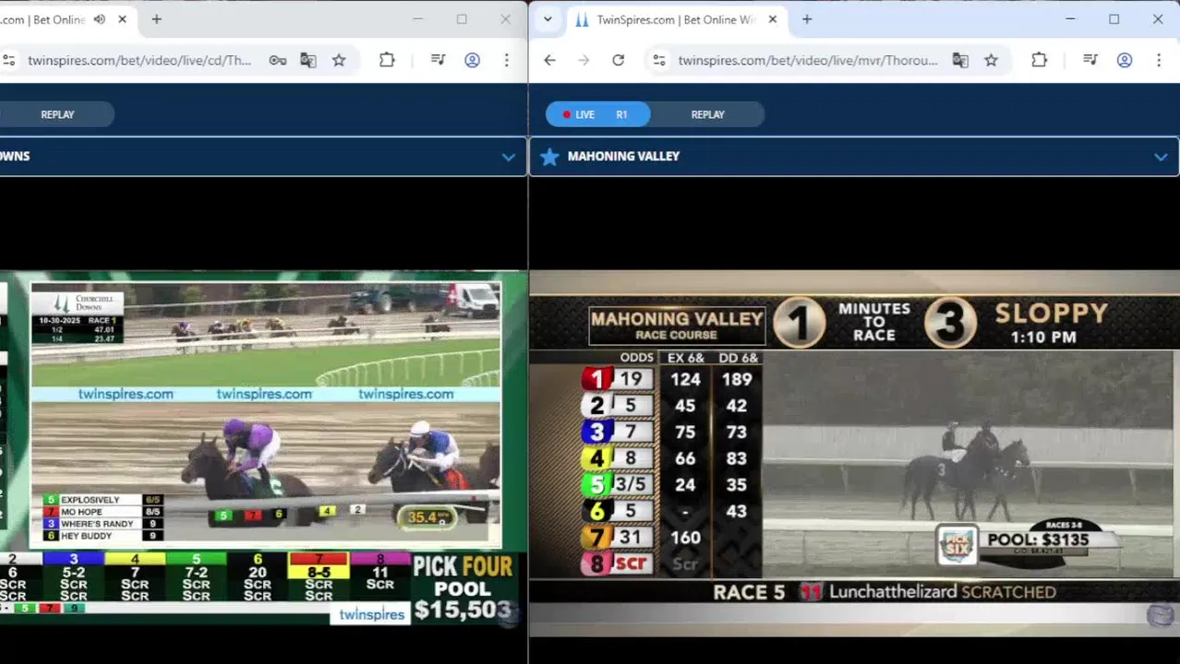1180x664 pixels.
Task: Open tab search dropdown in right window
Action: tap(548, 19)
